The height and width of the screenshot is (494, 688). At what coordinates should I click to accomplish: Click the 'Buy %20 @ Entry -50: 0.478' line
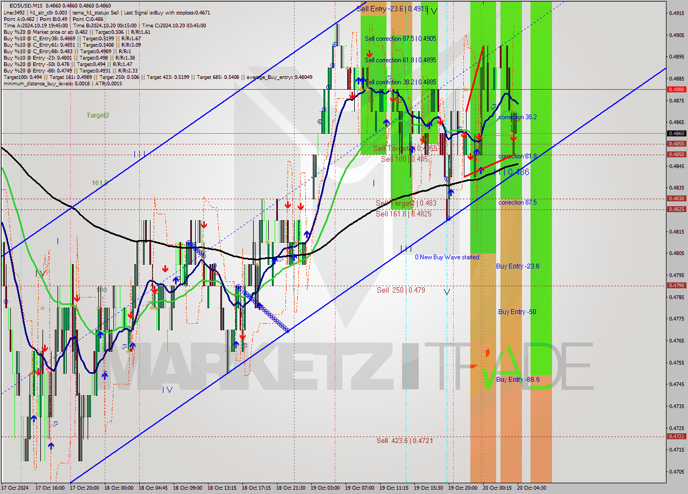click(x=68, y=64)
